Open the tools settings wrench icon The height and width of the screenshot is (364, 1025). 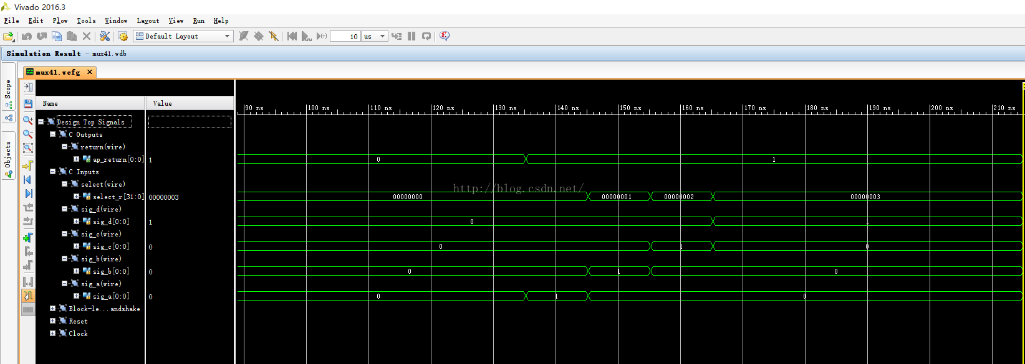pyautogui.click(x=105, y=36)
